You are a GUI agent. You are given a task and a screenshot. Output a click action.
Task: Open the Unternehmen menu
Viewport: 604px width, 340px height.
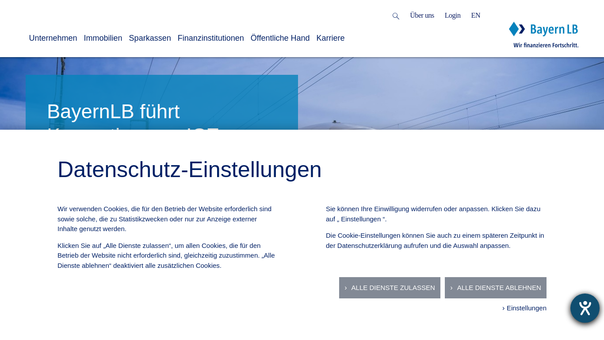pos(53,38)
